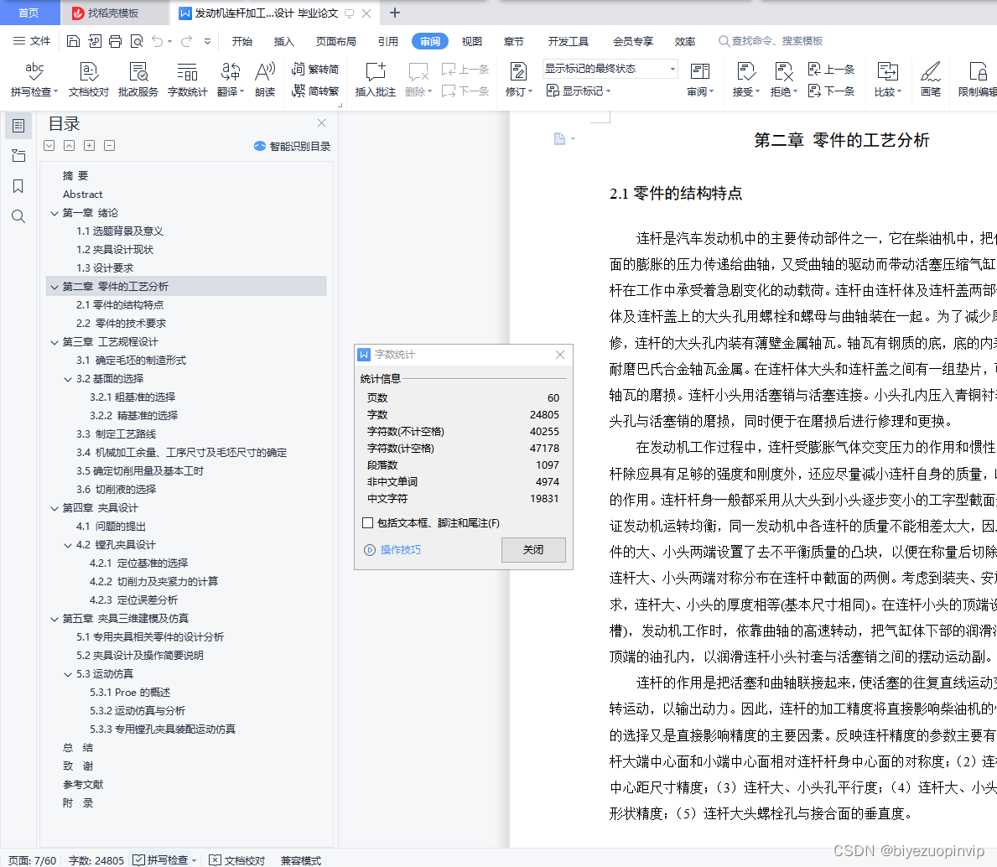This screenshot has height=867, width=997.
Task: Collapse the 4.2 镗孔夹具设计 node
Action: (x=68, y=545)
